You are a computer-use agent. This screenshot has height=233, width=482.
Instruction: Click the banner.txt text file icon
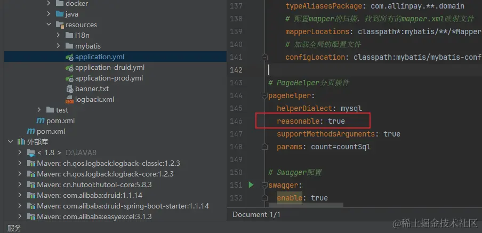(69, 89)
